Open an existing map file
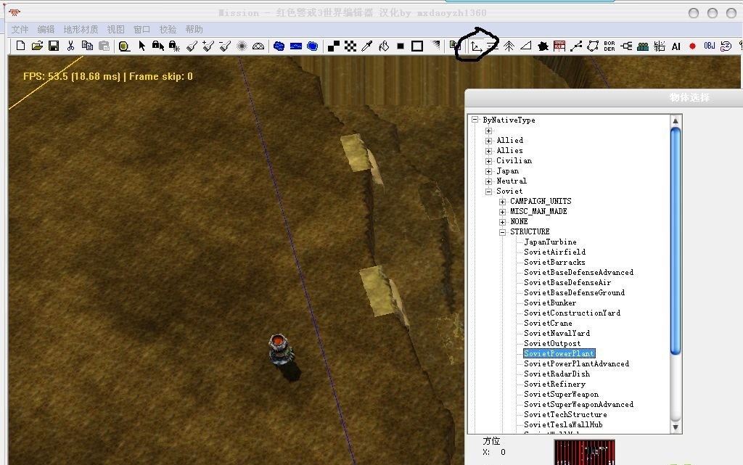The image size is (743, 465). click(37, 46)
